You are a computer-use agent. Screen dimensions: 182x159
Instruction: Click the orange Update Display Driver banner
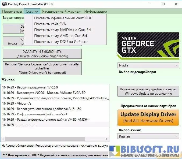click(x=148, y=117)
